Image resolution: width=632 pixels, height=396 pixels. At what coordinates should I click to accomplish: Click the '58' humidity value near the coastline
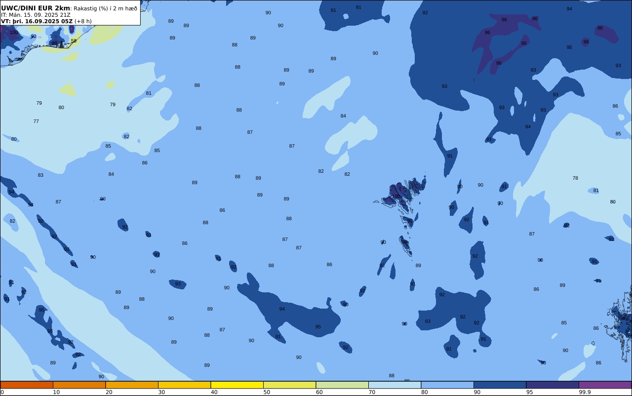click(74, 41)
